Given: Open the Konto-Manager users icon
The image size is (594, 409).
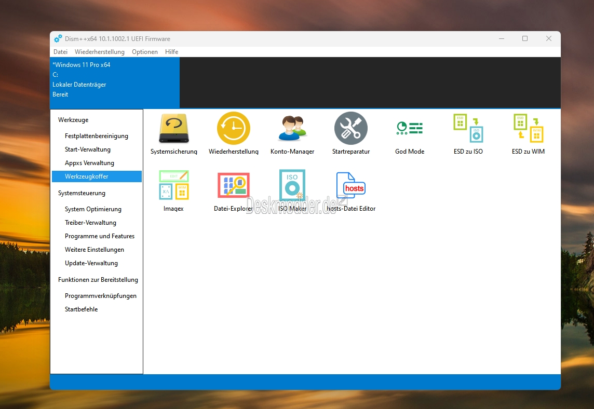Looking at the screenshot, I should 292,128.
